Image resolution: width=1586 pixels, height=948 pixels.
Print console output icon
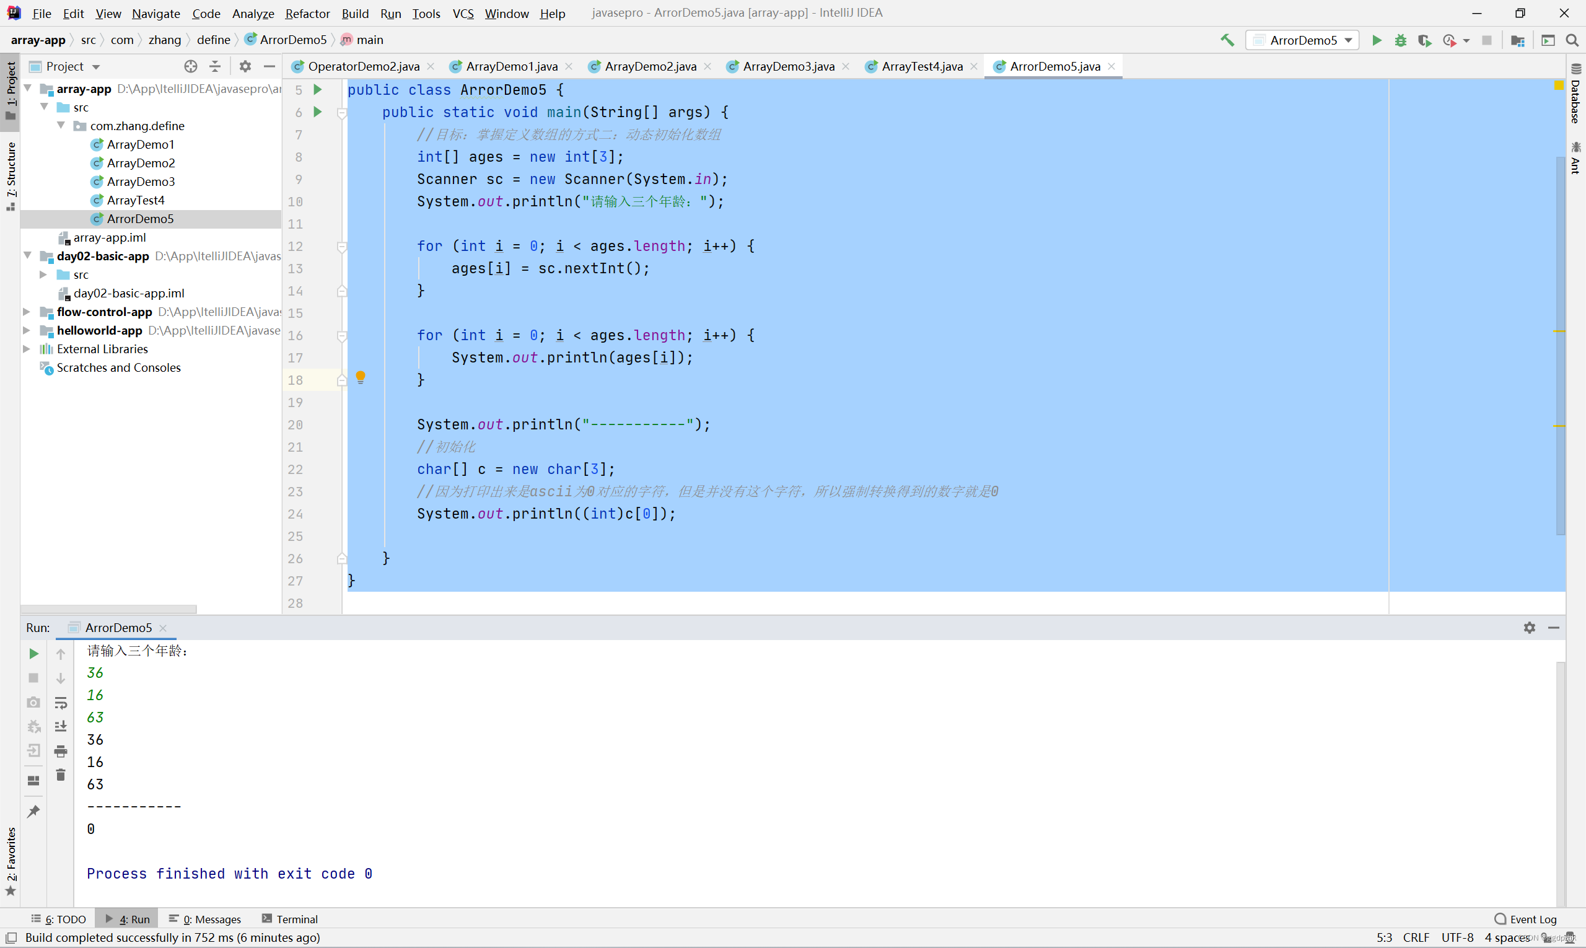[61, 750]
